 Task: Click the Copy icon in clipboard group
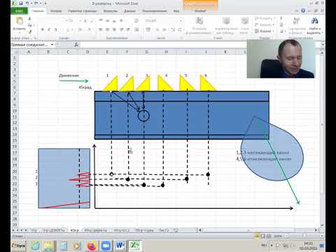(29, 24)
